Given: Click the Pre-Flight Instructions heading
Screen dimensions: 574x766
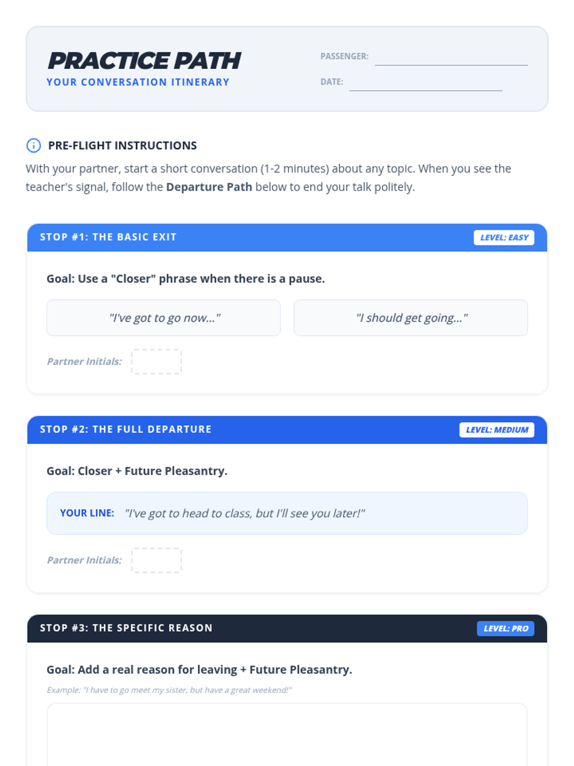Looking at the screenshot, I should [122, 146].
